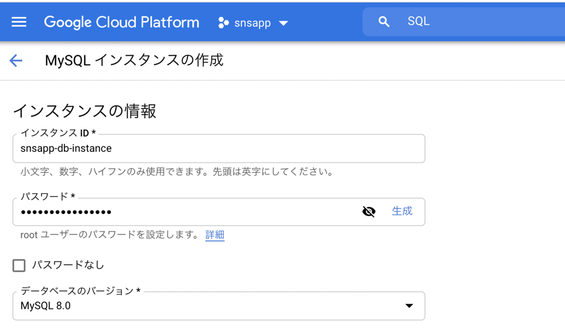This screenshot has height=335, width=565.
Task: Expand the snsapp project dropdown
Action: pos(284,22)
